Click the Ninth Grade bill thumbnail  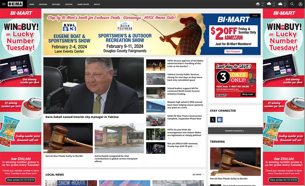[156, 93]
